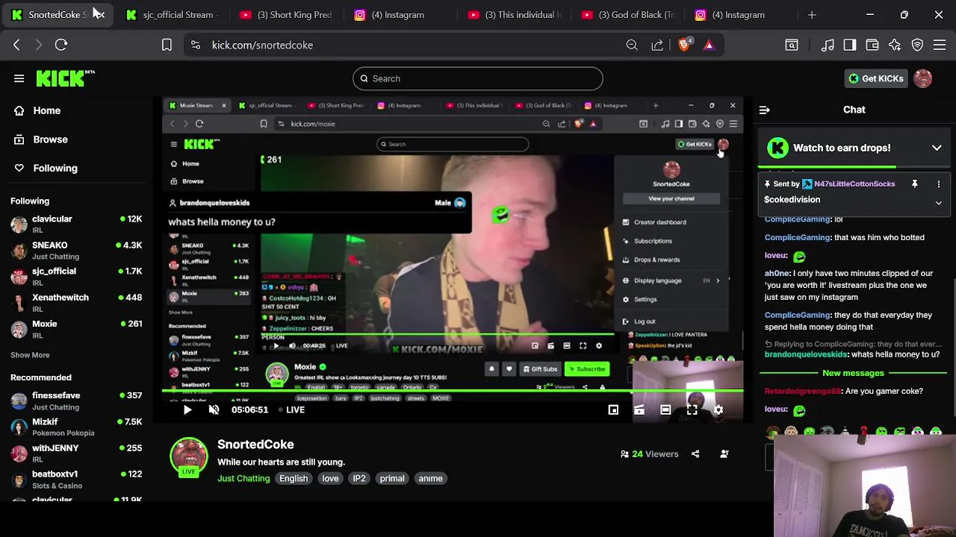Open sjc_official channel in Following list
This screenshot has height=537, width=956.
(76, 276)
